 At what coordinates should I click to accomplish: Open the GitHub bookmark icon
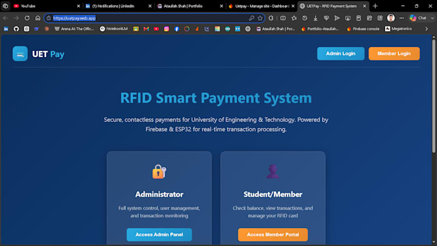click(x=16, y=29)
